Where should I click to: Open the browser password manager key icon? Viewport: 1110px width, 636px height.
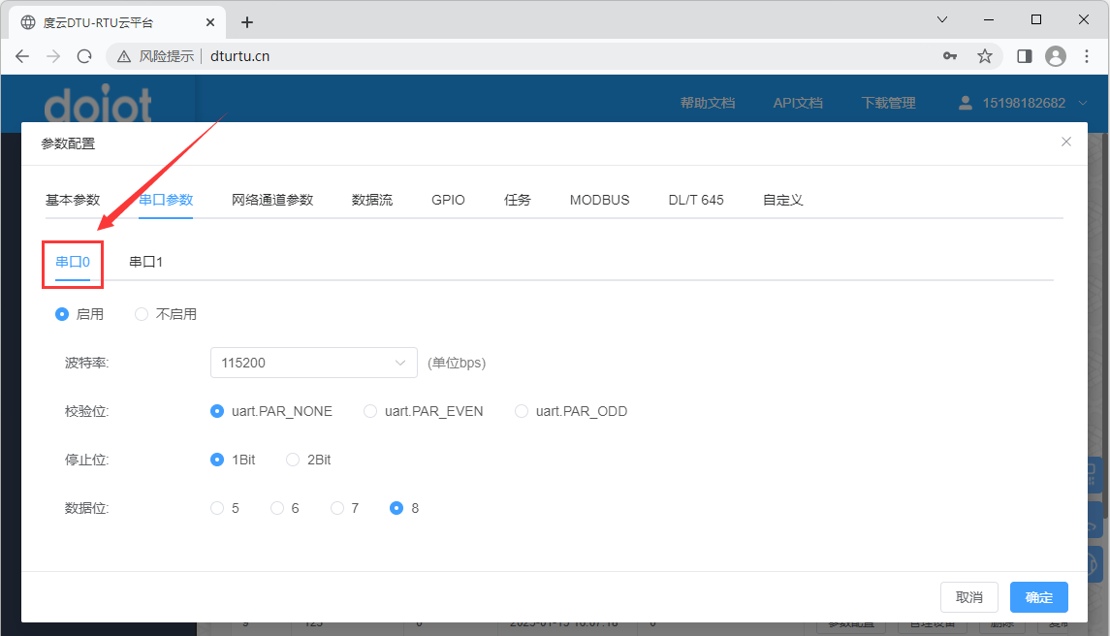950,56
